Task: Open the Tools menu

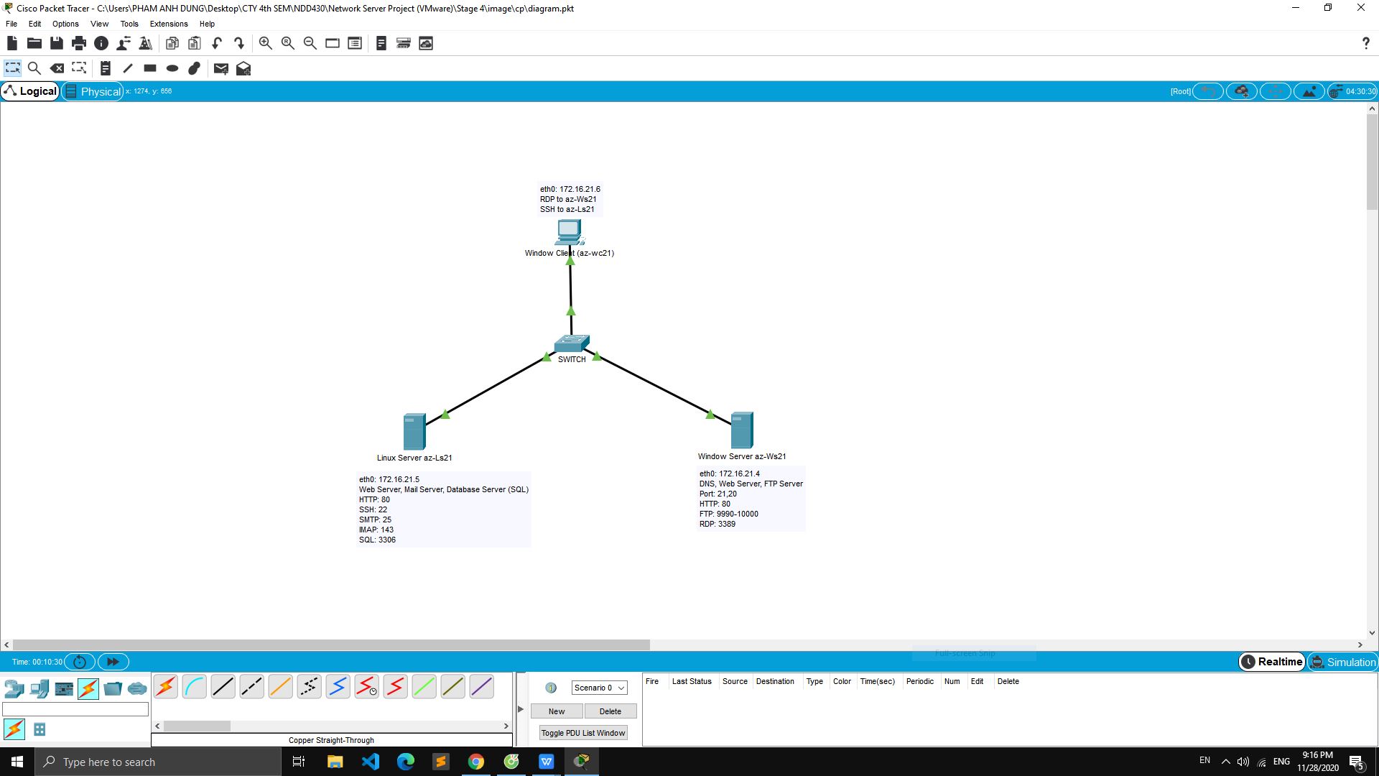Action: coord(129,24)
